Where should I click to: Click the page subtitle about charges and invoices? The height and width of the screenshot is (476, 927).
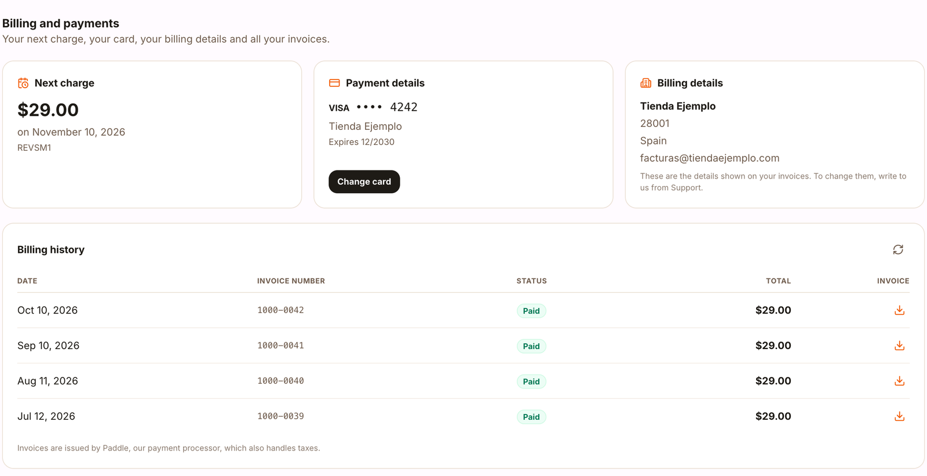point(166,39)
